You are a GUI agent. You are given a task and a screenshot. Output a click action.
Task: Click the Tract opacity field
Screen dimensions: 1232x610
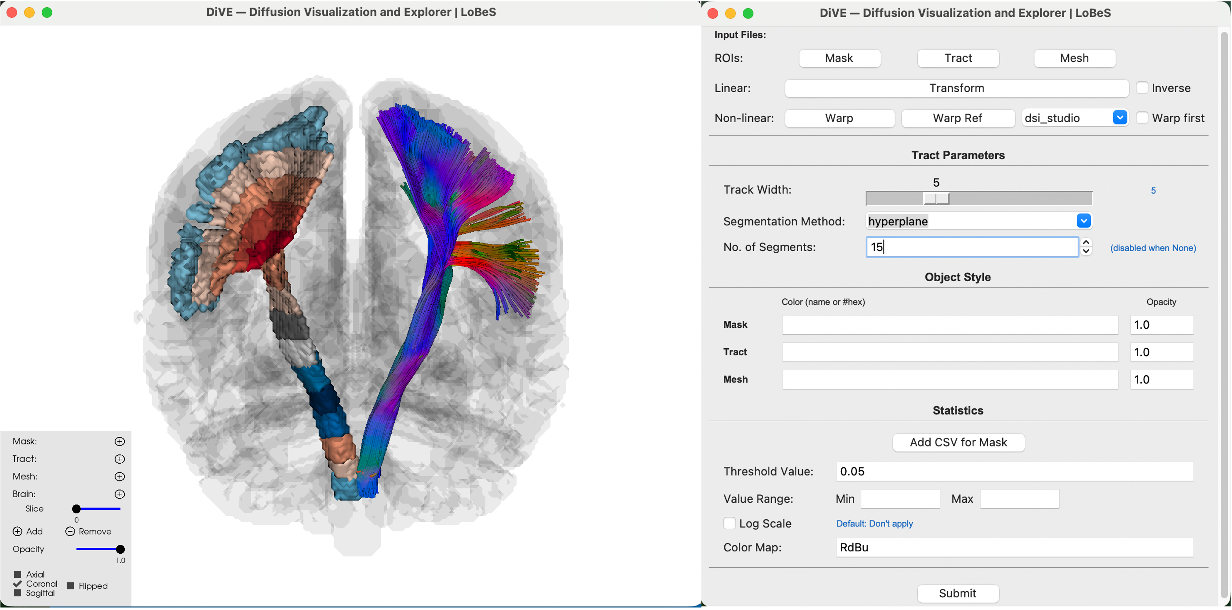tap(1161, 352)
